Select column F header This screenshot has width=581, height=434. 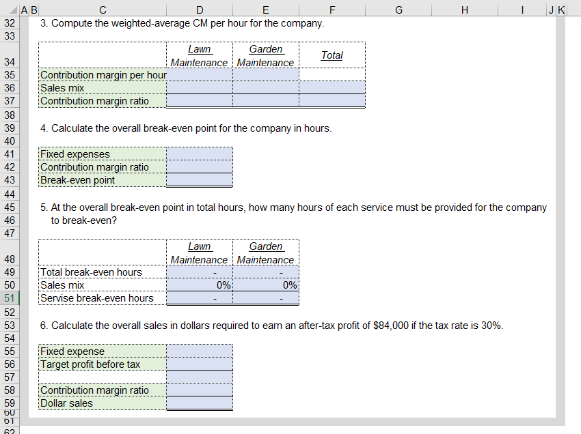332,10
